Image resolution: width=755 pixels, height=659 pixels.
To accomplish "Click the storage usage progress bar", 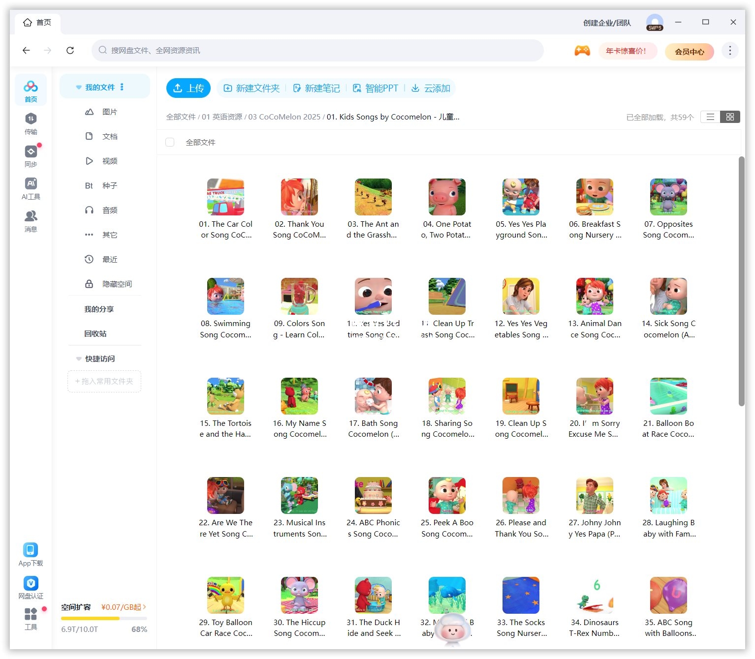I will (103, 619).
